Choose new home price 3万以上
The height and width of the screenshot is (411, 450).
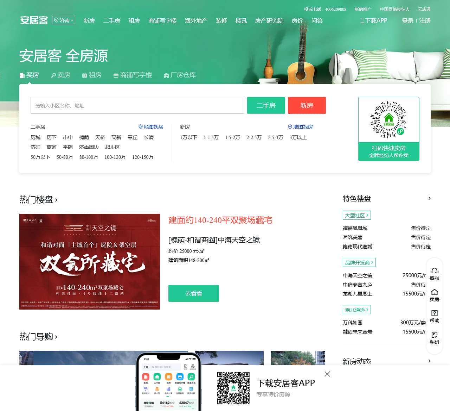click(x=298, y=137)
